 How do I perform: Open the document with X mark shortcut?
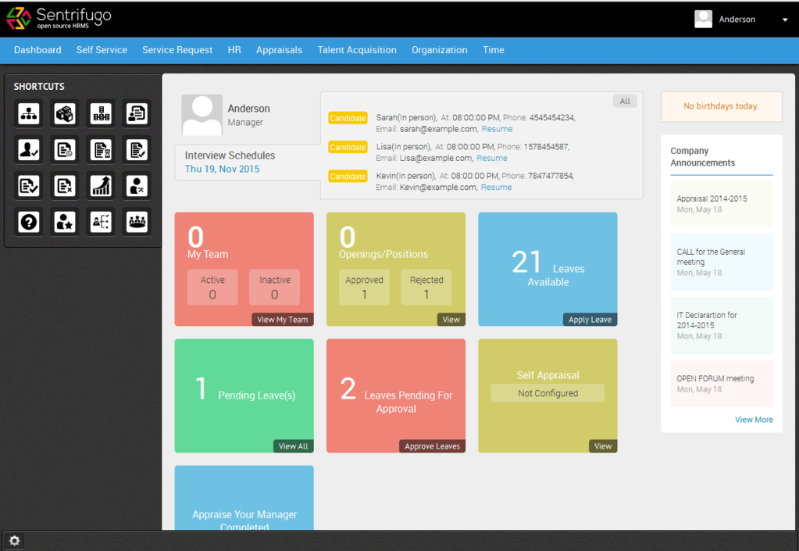point(65,186)
